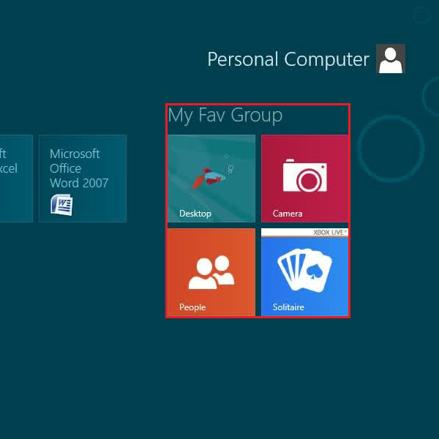The image size is (439, 439).
Task: Launch the Camera app tile
Action: click(x=304, y=179)
